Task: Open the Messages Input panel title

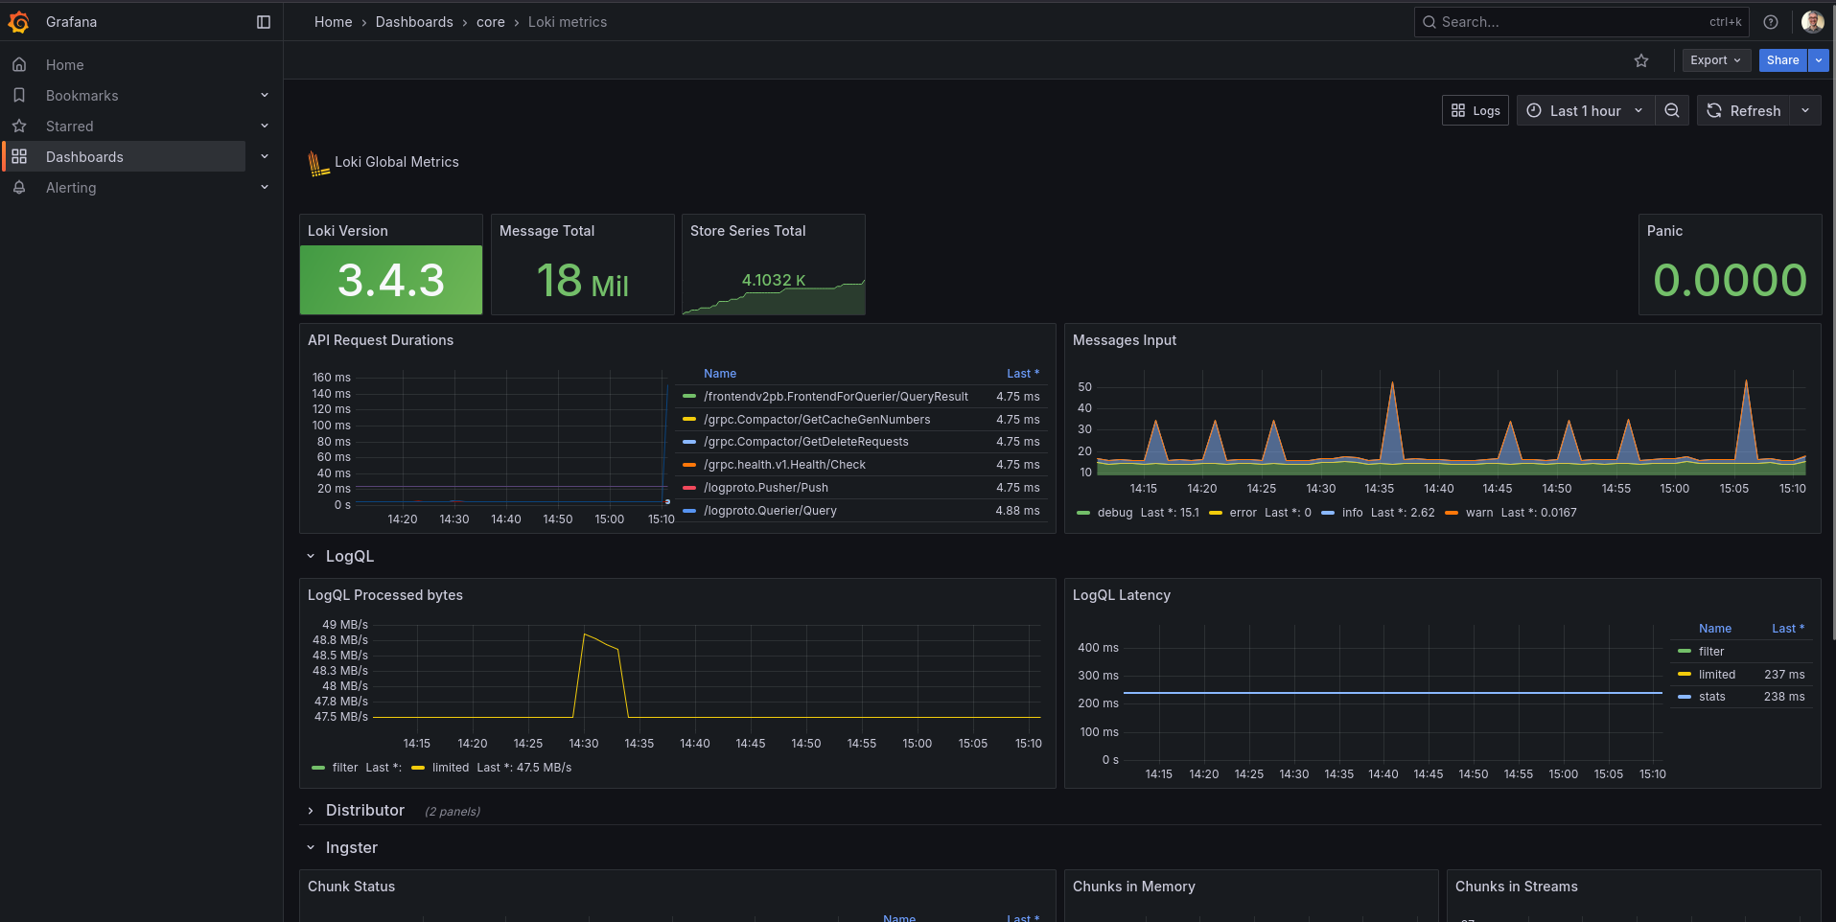Action: tap(1125, 340)
